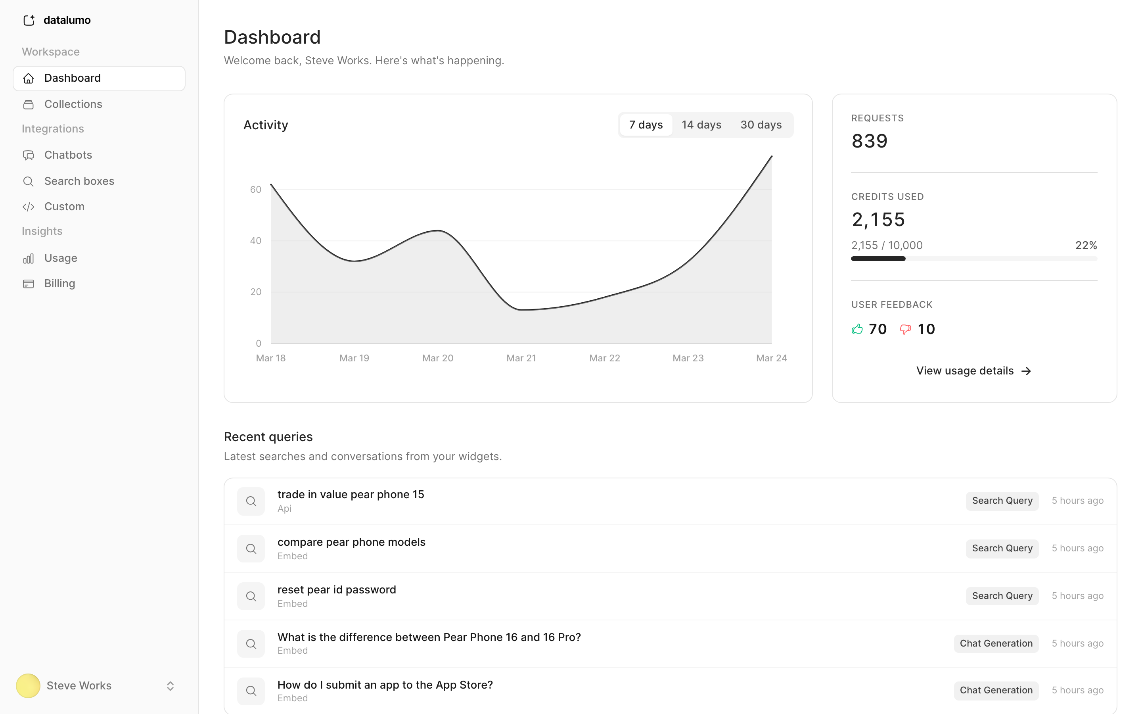Select the Custom integration option
This screenshot has height=714, width=1142.
point(64,206)
